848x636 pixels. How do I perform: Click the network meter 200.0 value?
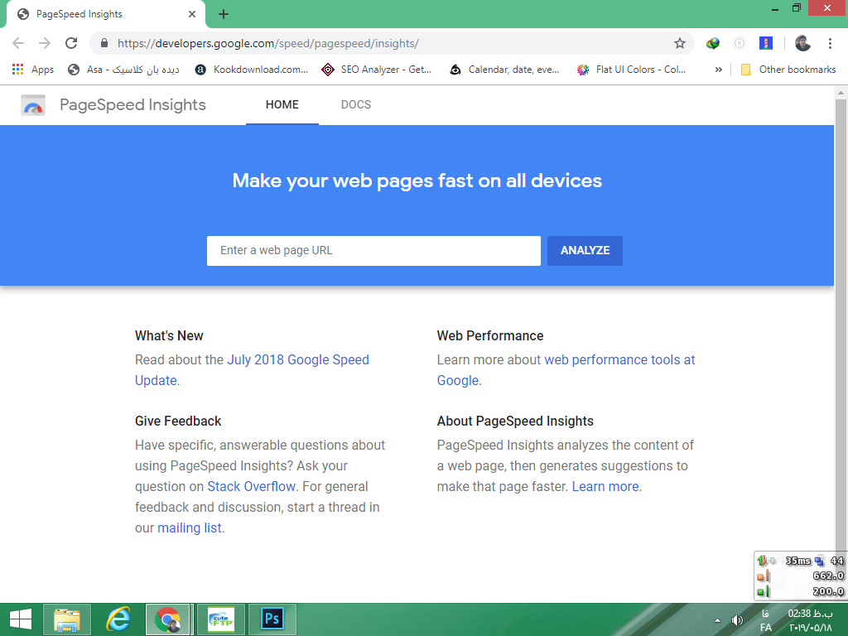click(828, 591)
